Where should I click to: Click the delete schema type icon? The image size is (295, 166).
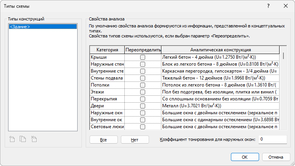click(x=34, y=139)
